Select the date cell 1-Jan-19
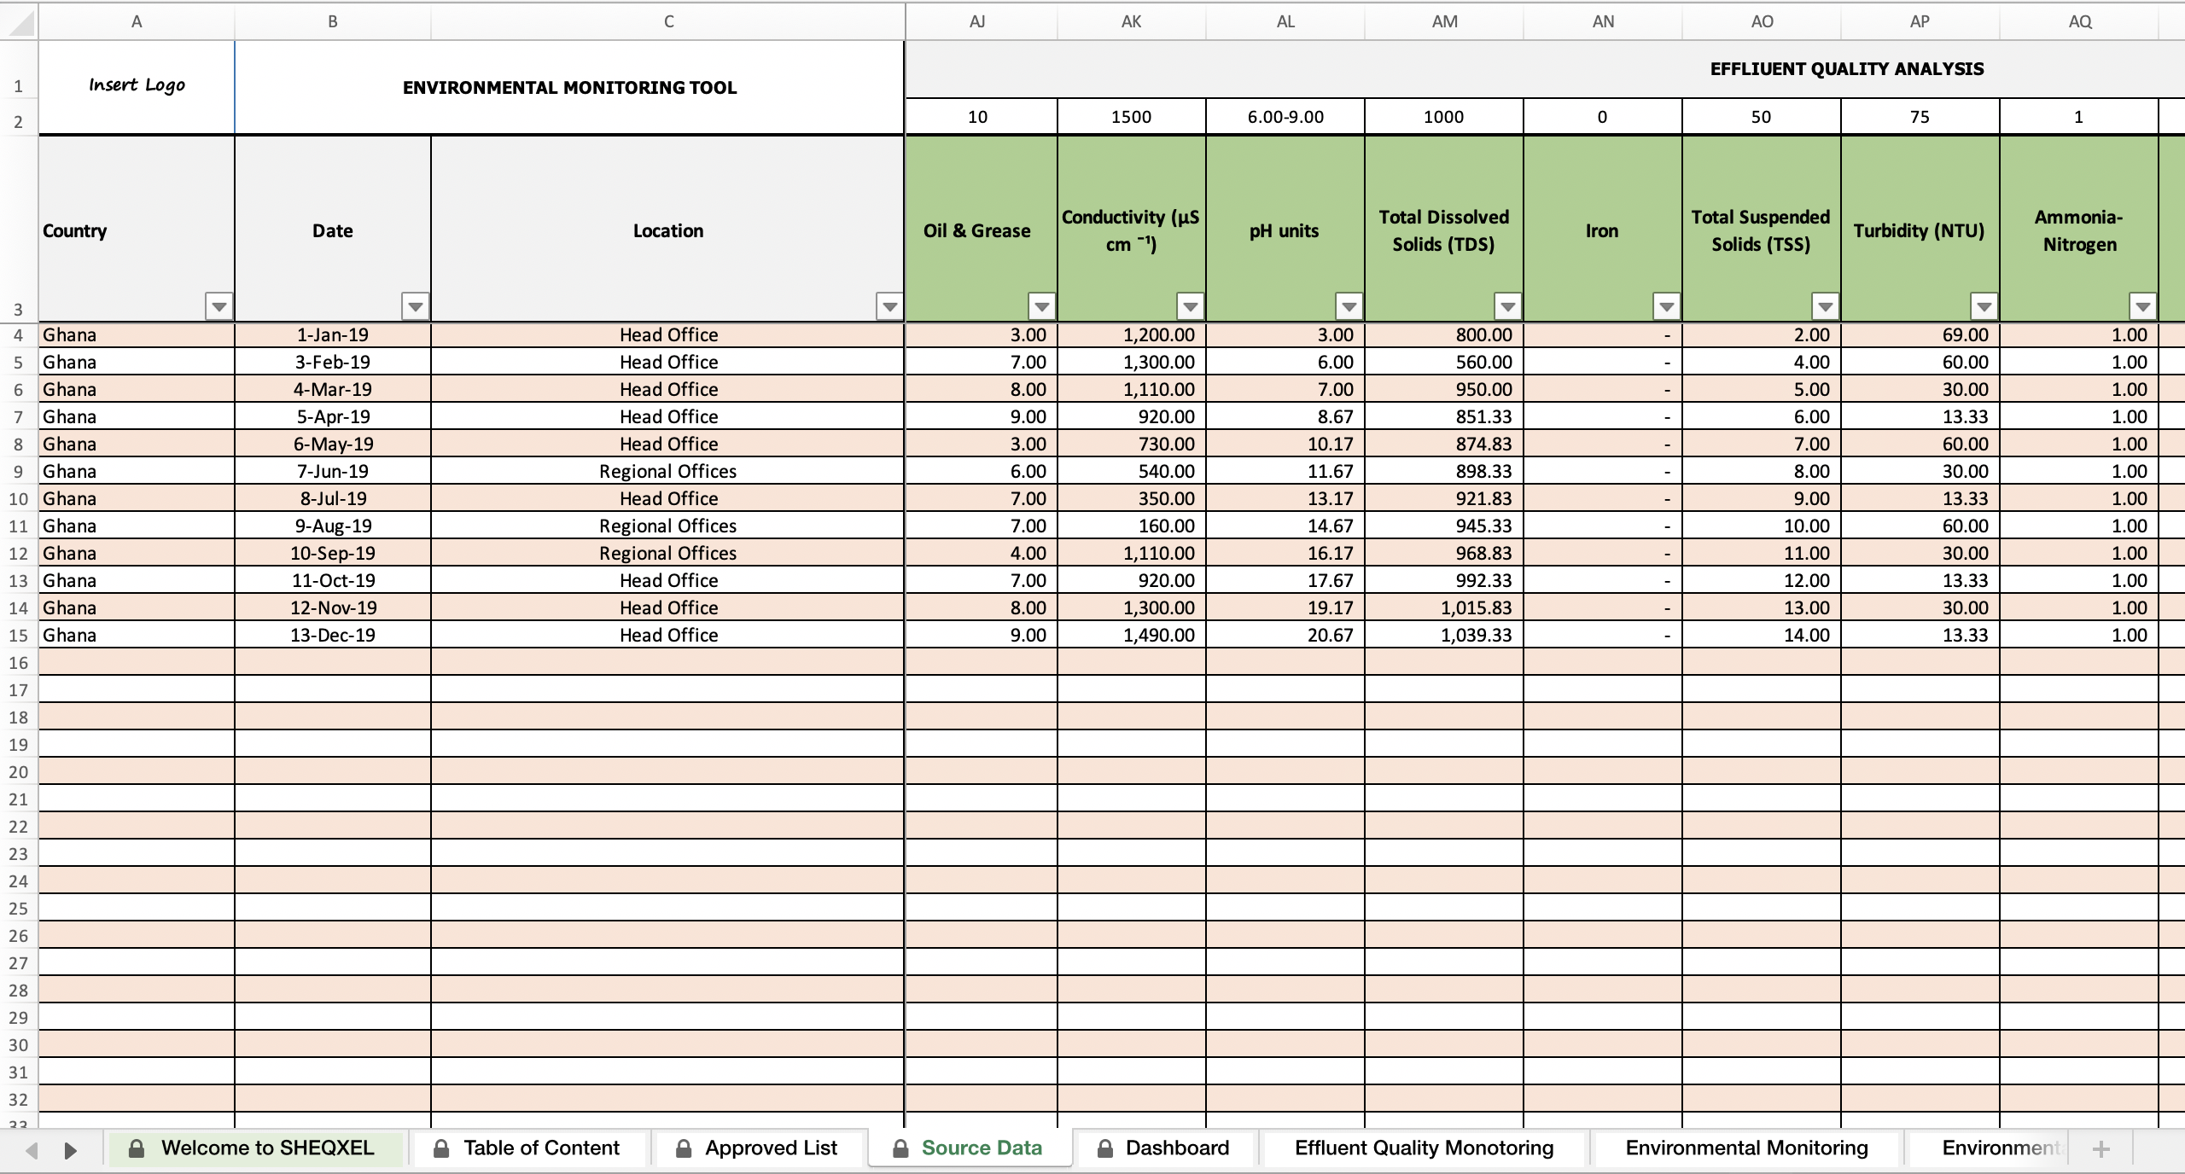The image size is (2185, 1174). tap(333, 335)
